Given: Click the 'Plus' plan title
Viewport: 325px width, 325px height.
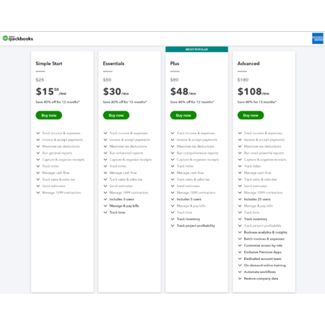Looking at the screenshot, I should click(x=175, y=64).
